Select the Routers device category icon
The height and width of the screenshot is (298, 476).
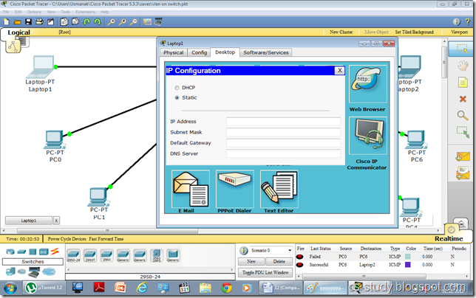(10, 252)
